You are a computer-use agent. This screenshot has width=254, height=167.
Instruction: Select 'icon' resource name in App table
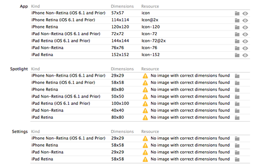point(145,13)
